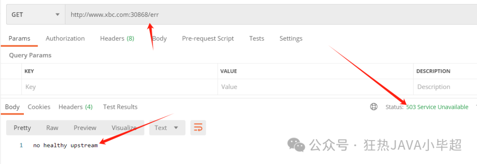Select the Raw view button
This screenshot has height=164, width=477.
tap(52, 128)
